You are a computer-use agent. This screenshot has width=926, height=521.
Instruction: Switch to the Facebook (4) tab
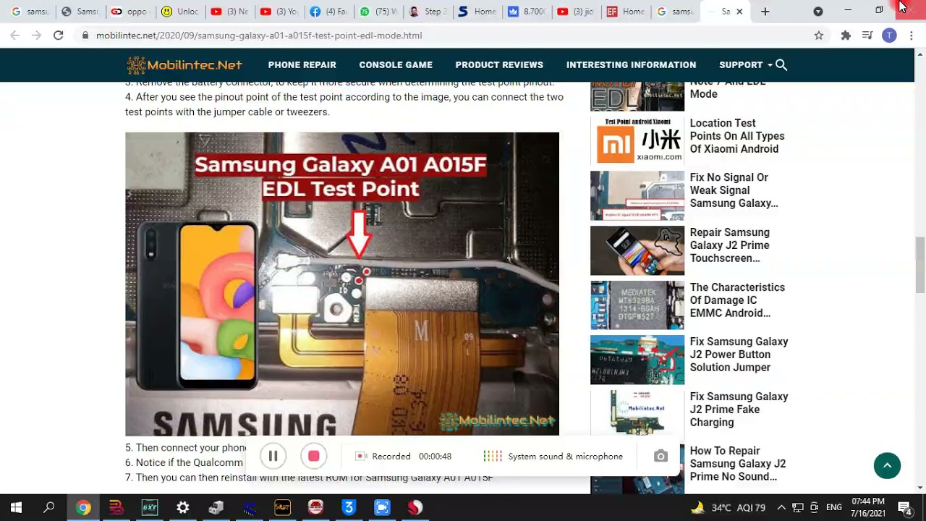[x=328, y=12]
